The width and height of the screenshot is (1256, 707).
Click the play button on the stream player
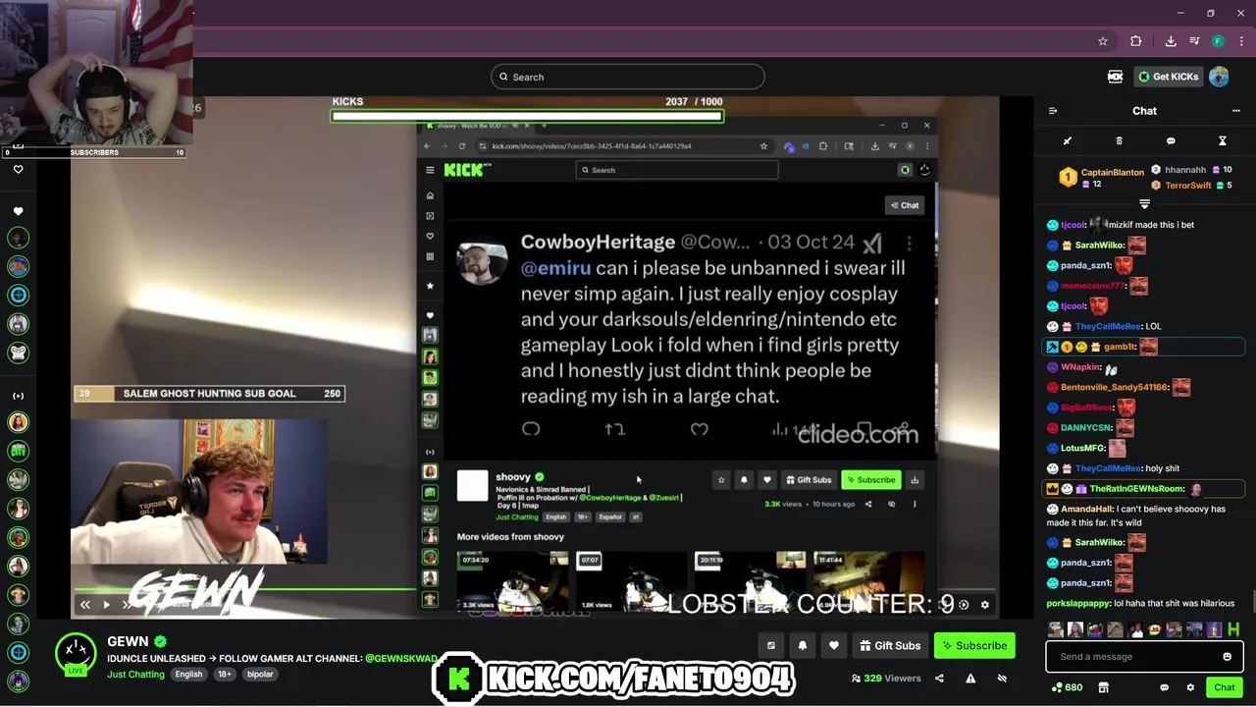pyautogui.click(x=107, y=605)
